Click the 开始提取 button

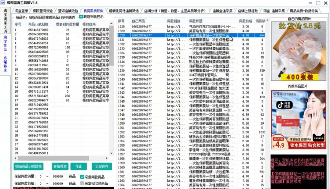pos(60,166)
